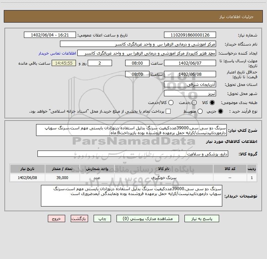Click the تعداد / مقدار column header
267x259 pixels.
coord(62,169)
